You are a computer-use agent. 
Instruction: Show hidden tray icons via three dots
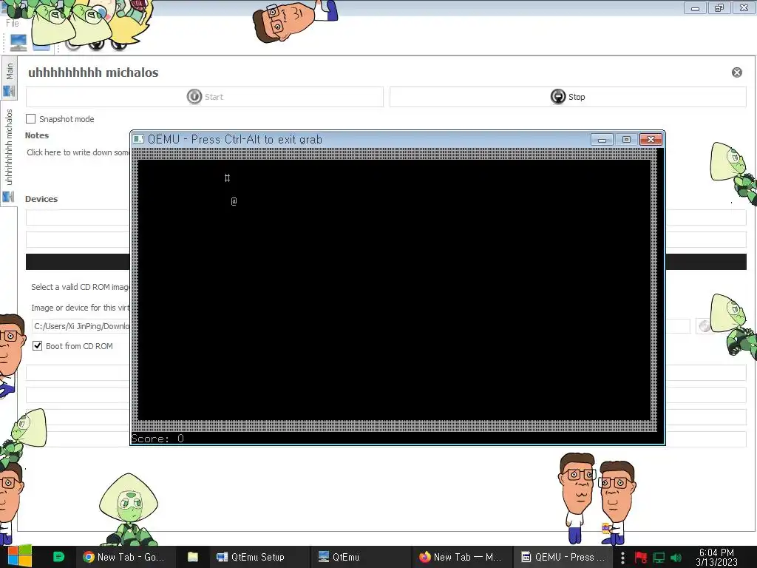[622, 558]
